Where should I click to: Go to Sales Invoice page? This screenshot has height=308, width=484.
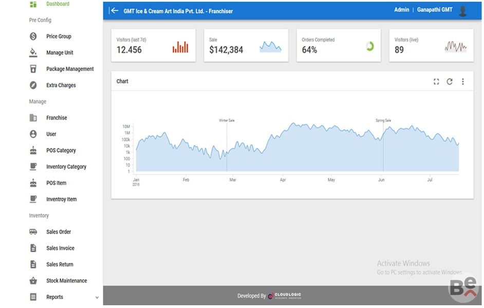point(60,248)
